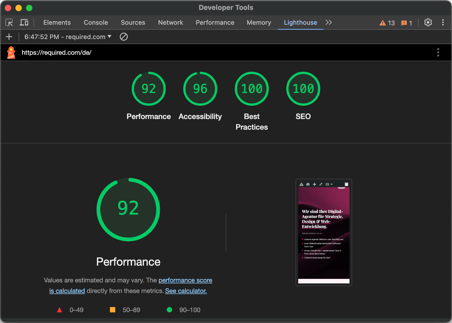Open the Lighthouse report tools menu
Image resolution: width=452 pixels, height=323 pixels.
pos(438,52)
